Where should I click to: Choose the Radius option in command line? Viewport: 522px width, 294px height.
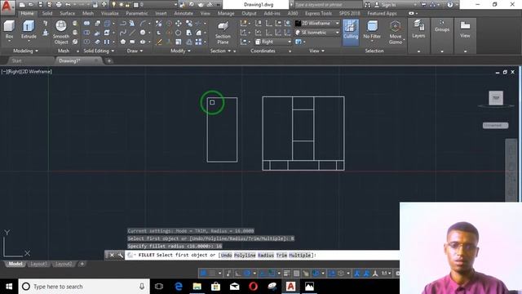click(266, 256)
